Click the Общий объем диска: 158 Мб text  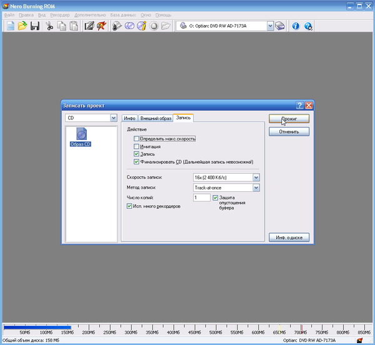pyautogui.click(x=31, y=340)
